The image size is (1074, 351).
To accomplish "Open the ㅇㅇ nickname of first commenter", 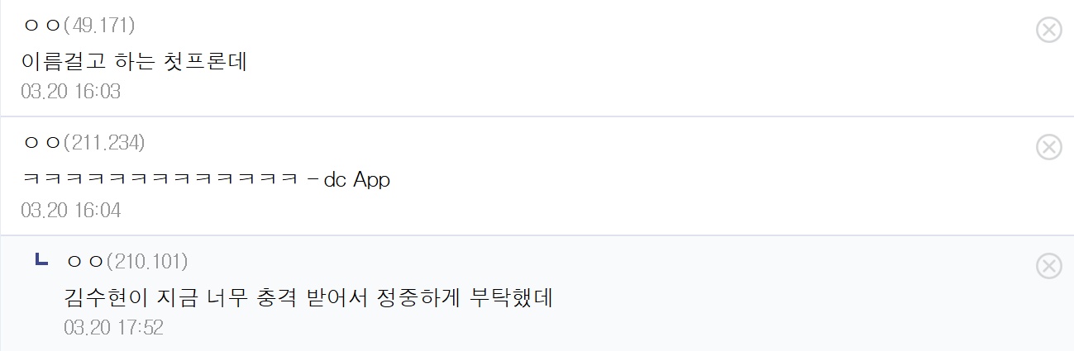I will [x=42, y=25].
